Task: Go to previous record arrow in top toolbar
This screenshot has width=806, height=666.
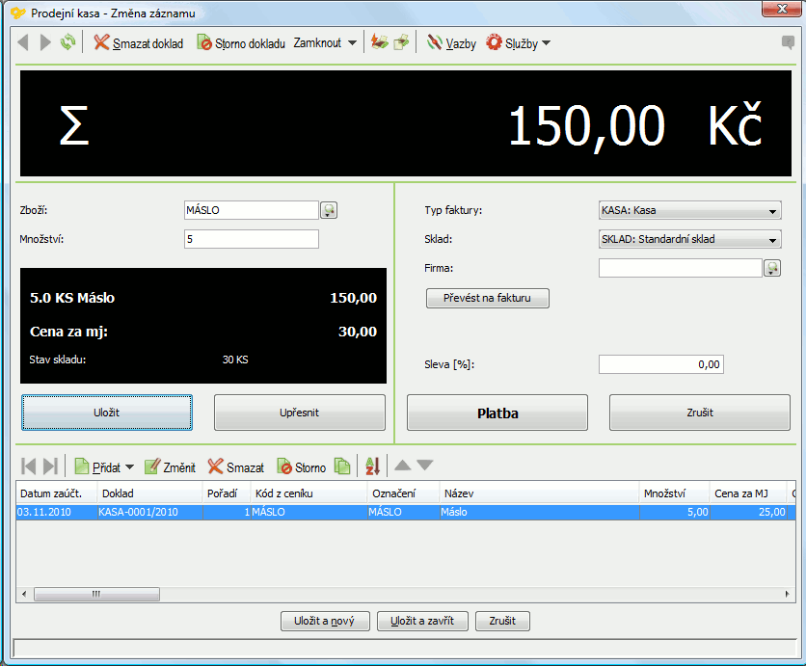Action: [x=22, y=42]
